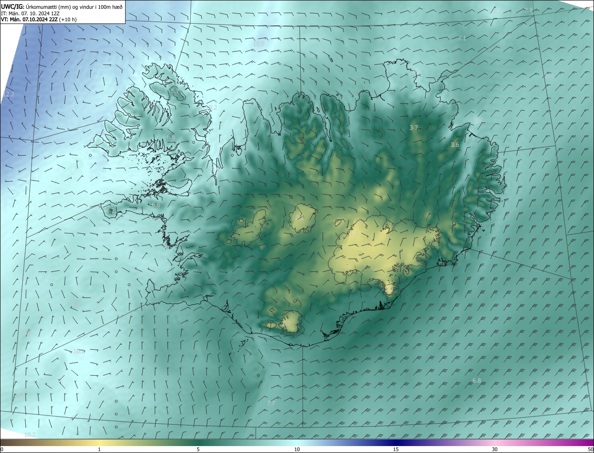
Task: Click the 6.2 value on Snæfellsnes peninsula
Action: (x=110, y=210)
